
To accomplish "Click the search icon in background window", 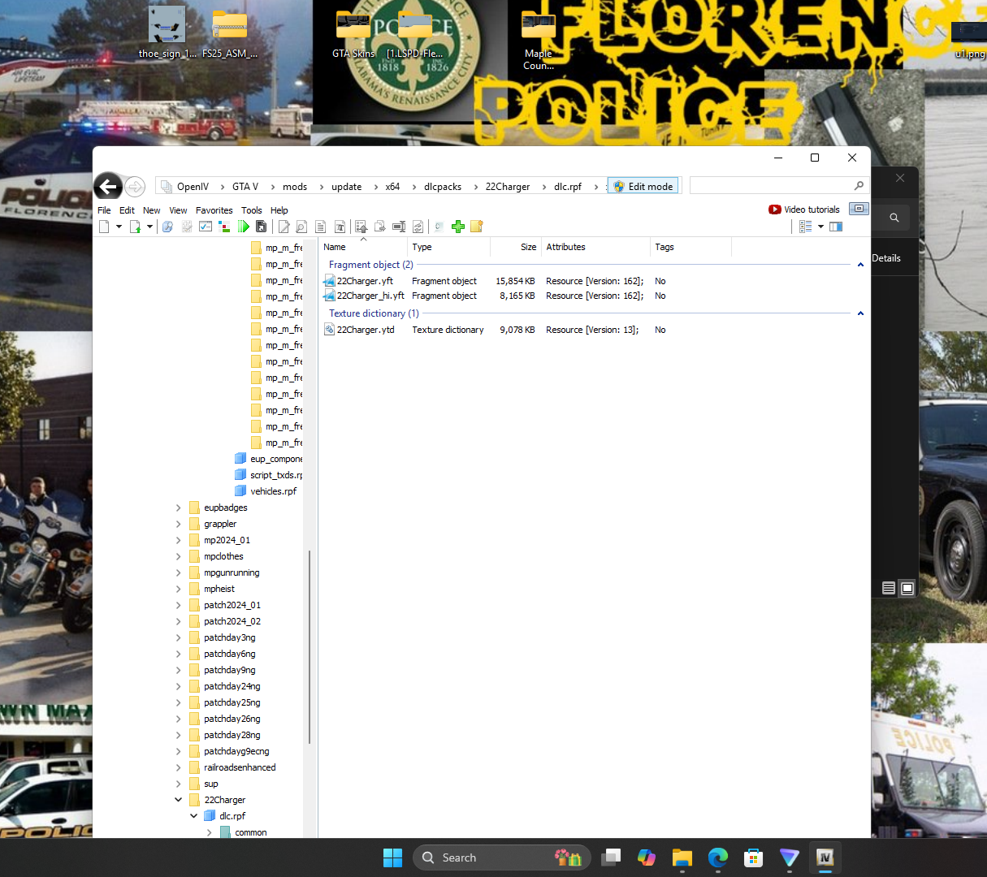I will click(894, 218).
